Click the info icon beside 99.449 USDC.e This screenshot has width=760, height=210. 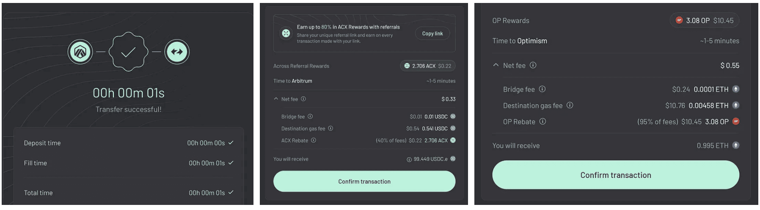coord(409,160)
